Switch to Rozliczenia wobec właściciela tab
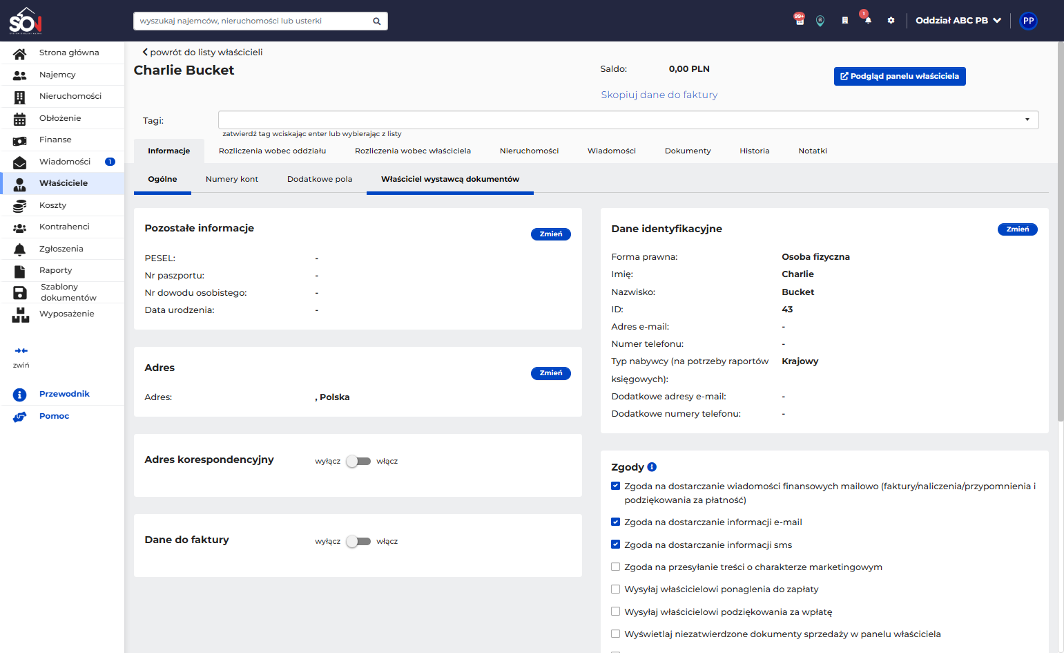This screenshot has height=653, width=1064. (x=413, y=151)
